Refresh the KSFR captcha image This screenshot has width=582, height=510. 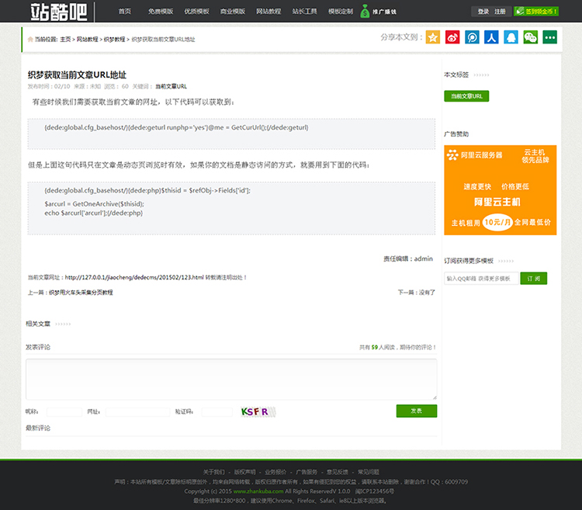[255, 411]
